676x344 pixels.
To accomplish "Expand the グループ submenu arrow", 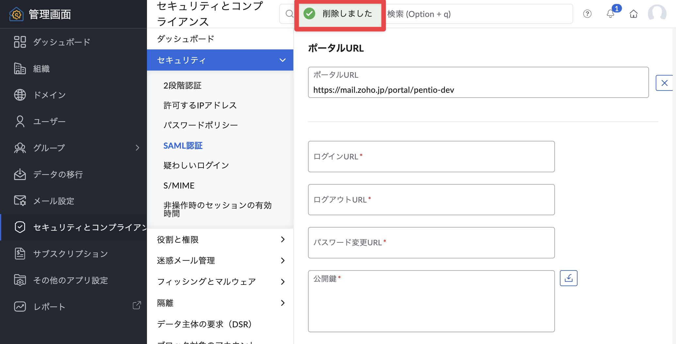I will [x=137, y=148].
